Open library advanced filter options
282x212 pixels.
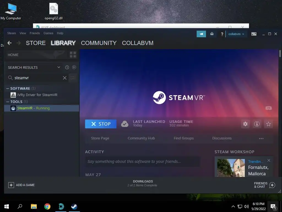[73, 78]
